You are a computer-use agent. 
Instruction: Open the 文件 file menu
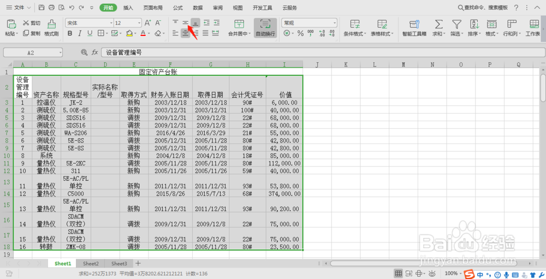pyautogui.click(x=18, y=7)
